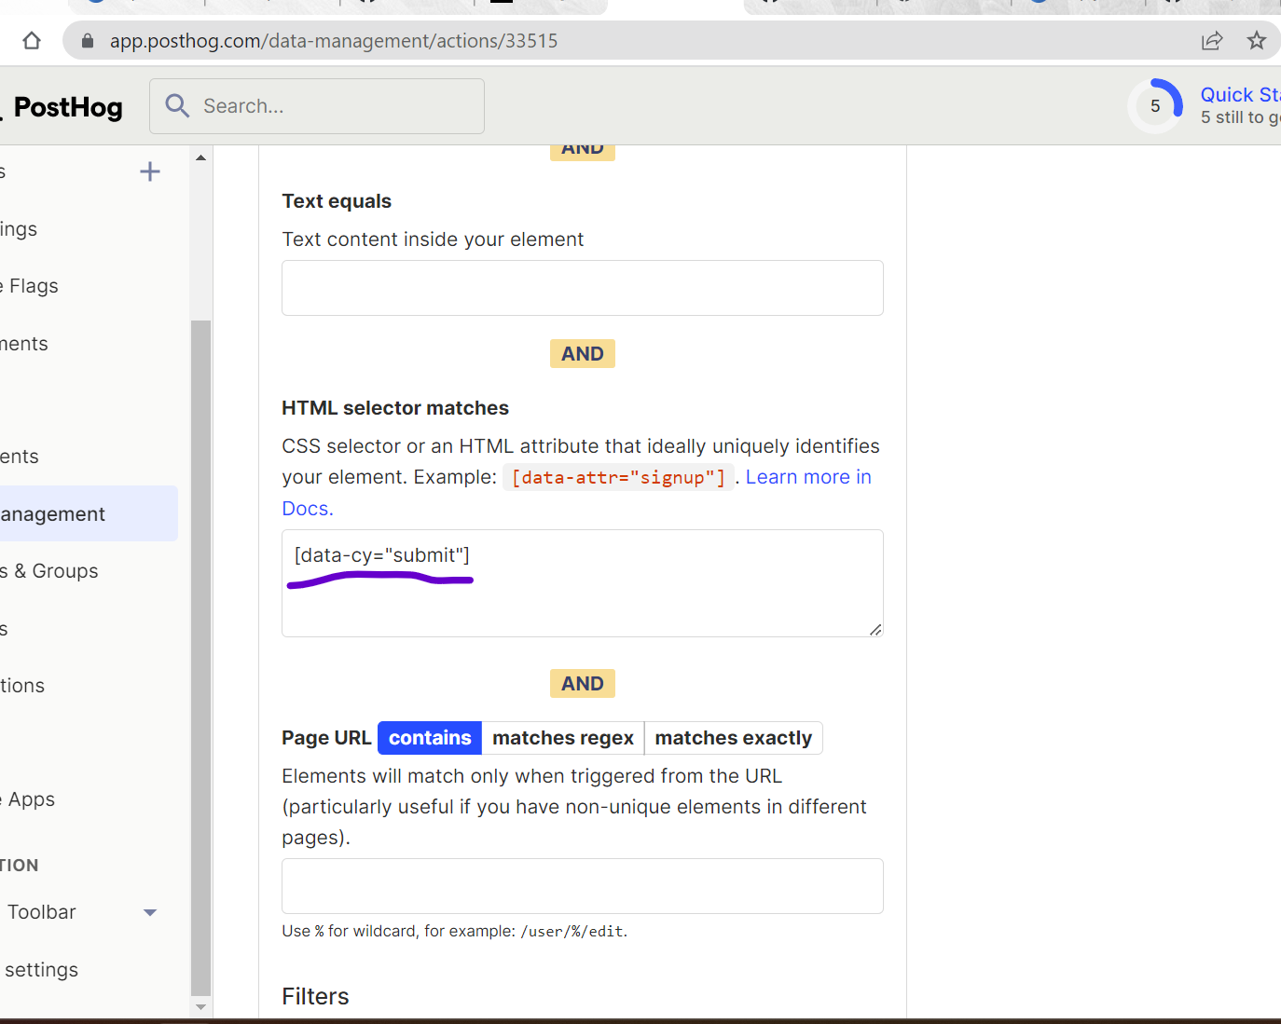Viewport: 1281px width, 1024px height.
Task: Click the search magnifier icon
Action: tap(177, 105)
